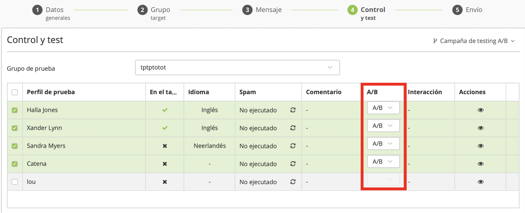Viewport: 525px width, 213px height.
Task: Click step 2 circle icon
Action: (x=142, y=10)
